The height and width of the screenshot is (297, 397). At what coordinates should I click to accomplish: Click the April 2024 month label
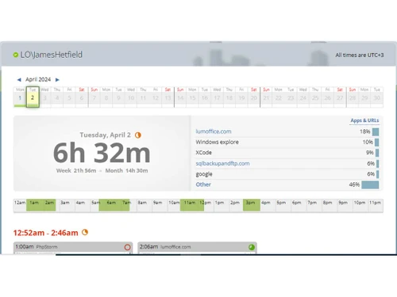38,79
